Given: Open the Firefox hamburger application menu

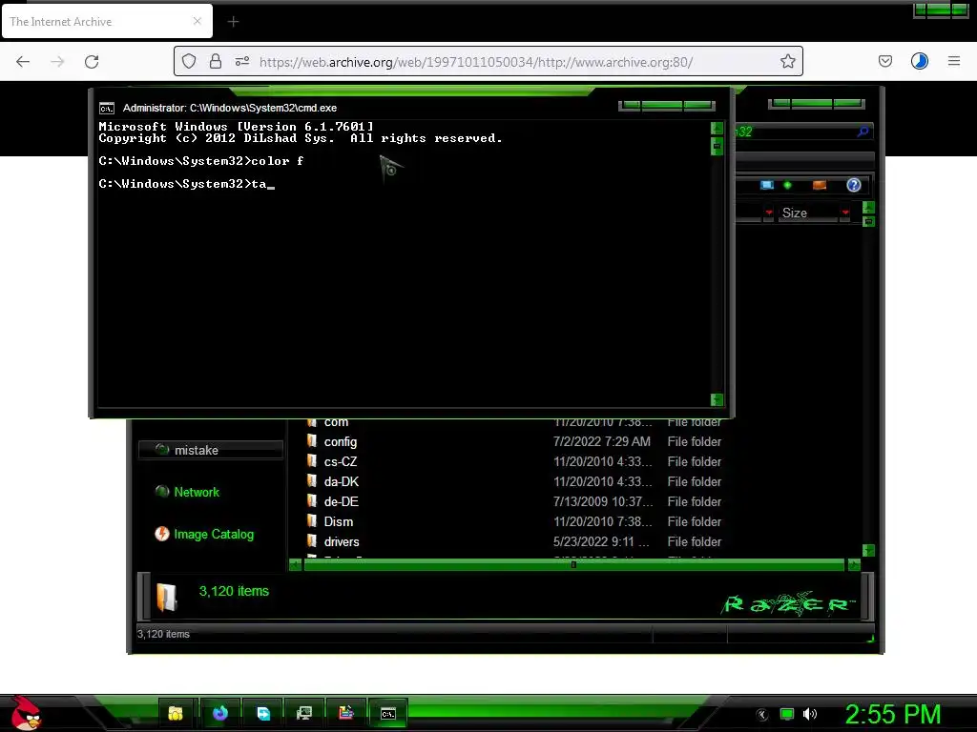Looking at the screenshot, I should [953, 61].
